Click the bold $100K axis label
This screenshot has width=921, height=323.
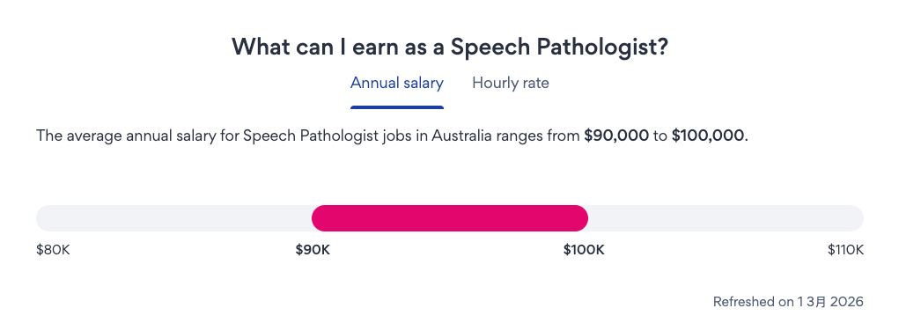(584, 250)
